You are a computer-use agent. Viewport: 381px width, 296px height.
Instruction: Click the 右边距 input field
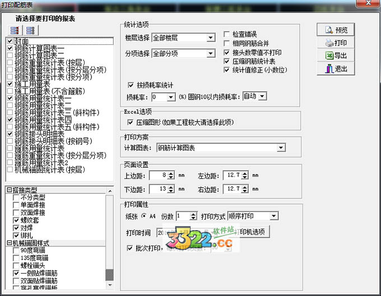click(233, 189)
